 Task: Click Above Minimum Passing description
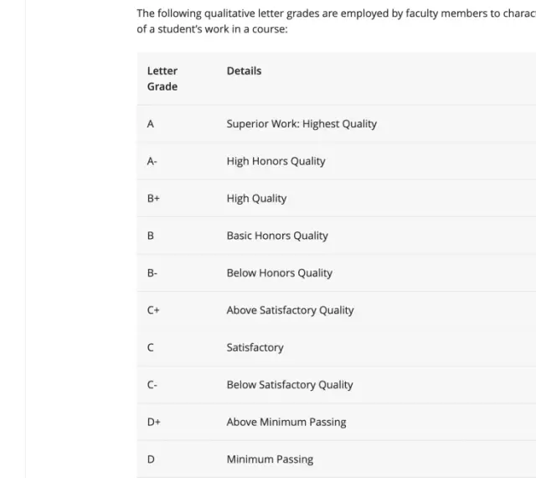286,422
